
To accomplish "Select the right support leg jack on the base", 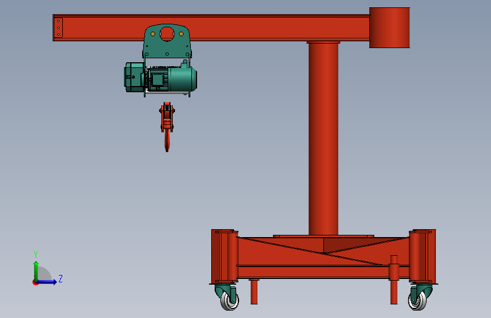I will [394, 280].
